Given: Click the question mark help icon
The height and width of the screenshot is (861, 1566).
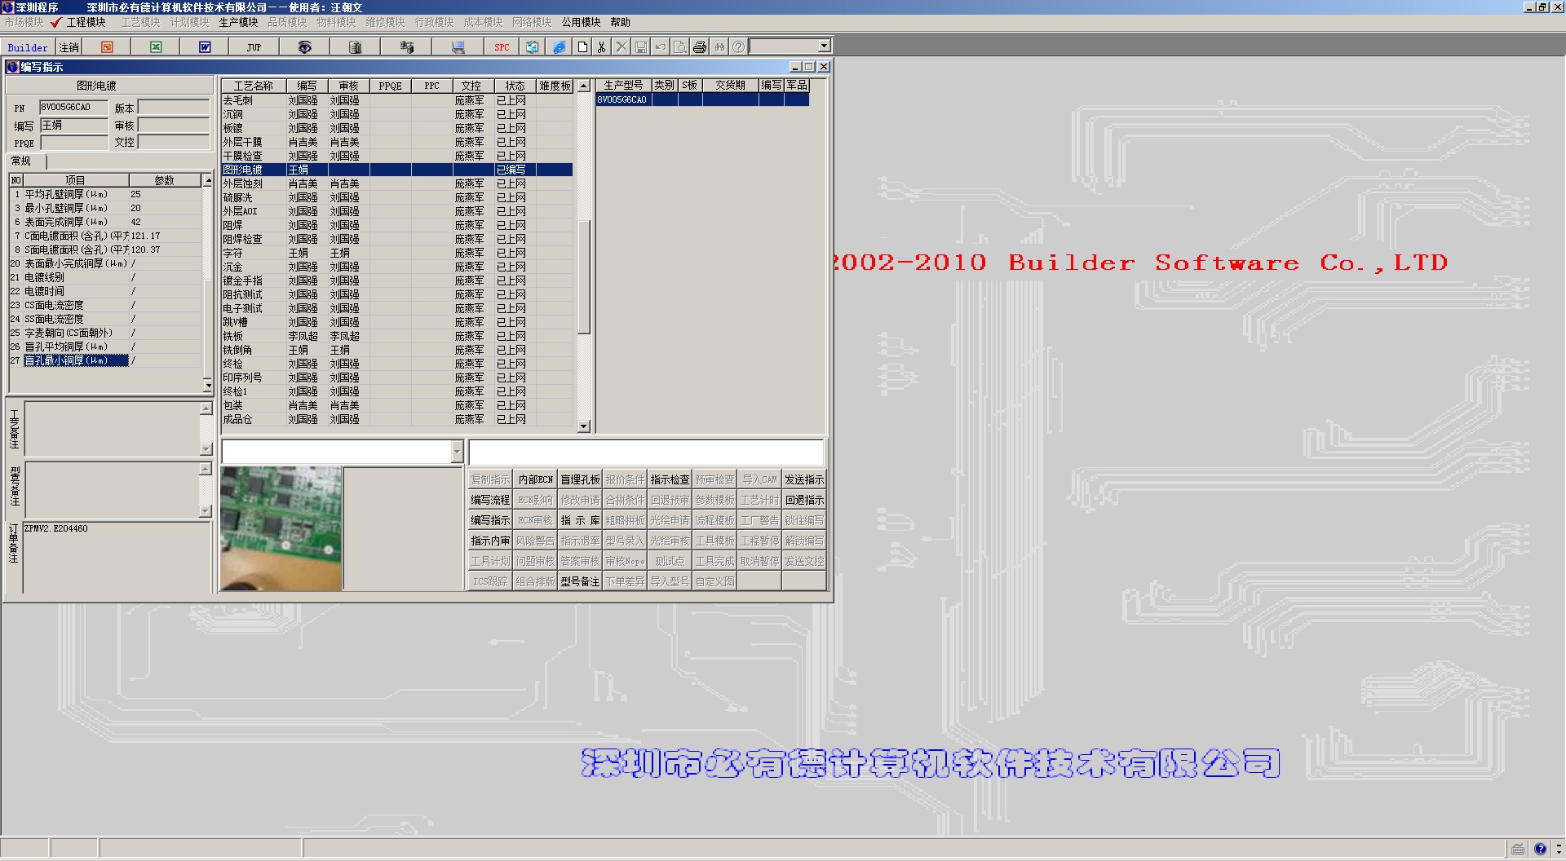Looking at the screenshot, I should point(738,47).
